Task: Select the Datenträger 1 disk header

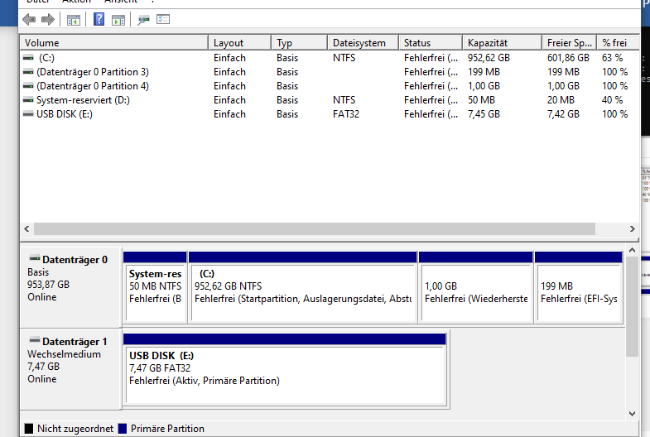Action: [70, 369]
